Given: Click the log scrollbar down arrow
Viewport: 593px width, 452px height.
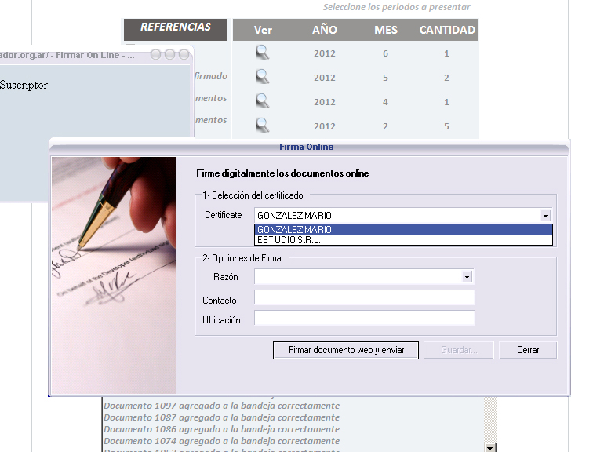Looking at the screenshot, I should tap(490, 447).
